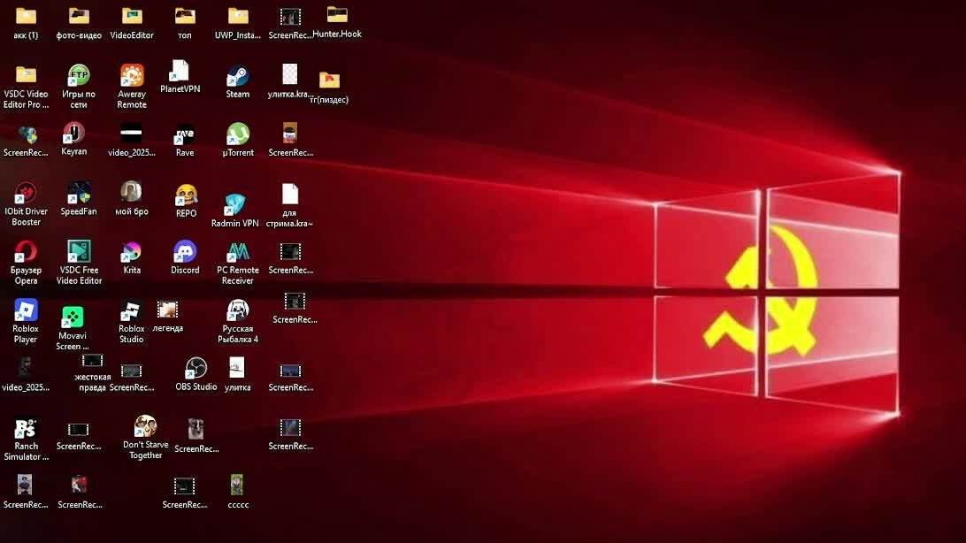Launch PC Remote Receiver
This screenshot has height=543, width=966.
click(238, 251)
